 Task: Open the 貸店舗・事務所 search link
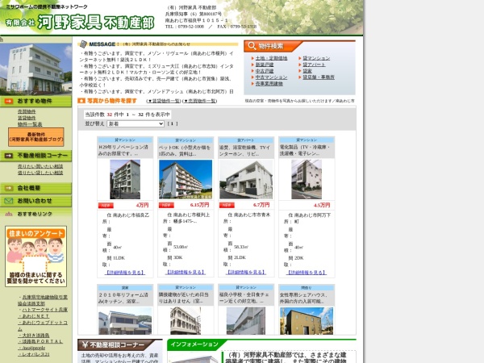[x=319, y=77]
